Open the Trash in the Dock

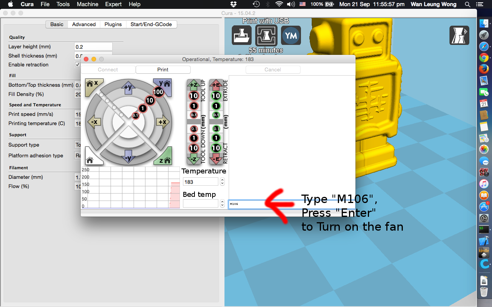tap(484, 293)
